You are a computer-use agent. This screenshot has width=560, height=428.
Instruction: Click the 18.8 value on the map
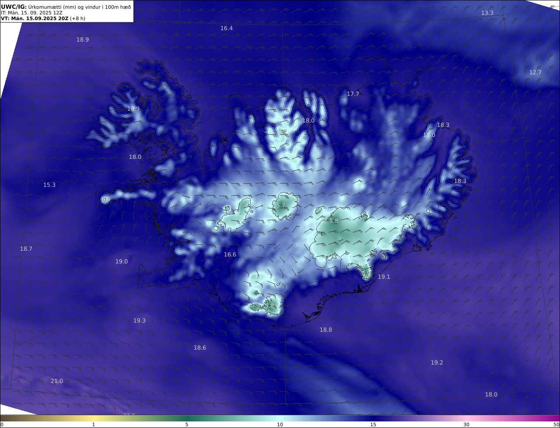(326, 330)
